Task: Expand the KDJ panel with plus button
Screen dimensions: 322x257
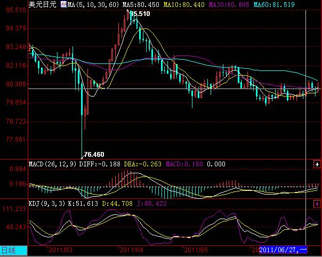Action: pyautogui.click(x=317, y=204)
